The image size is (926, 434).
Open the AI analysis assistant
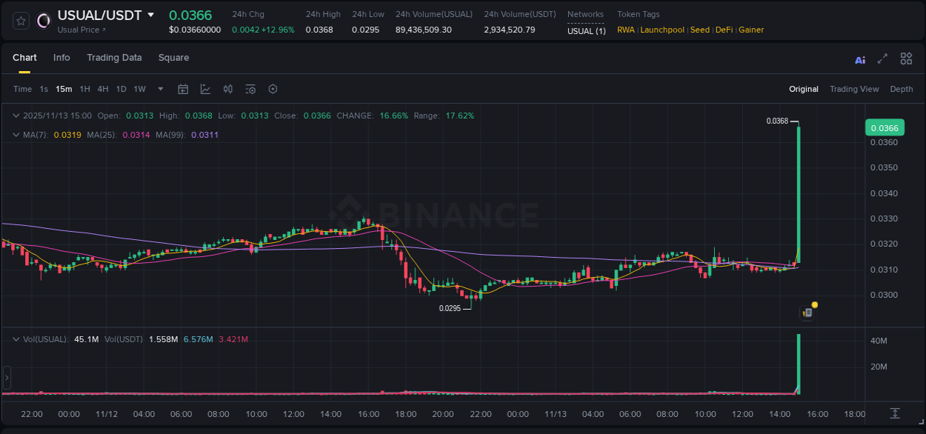(859, 59)
